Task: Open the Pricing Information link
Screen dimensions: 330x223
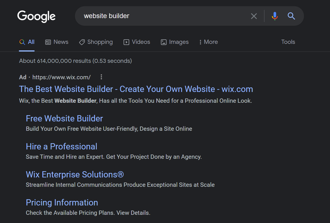Action: 62,202
